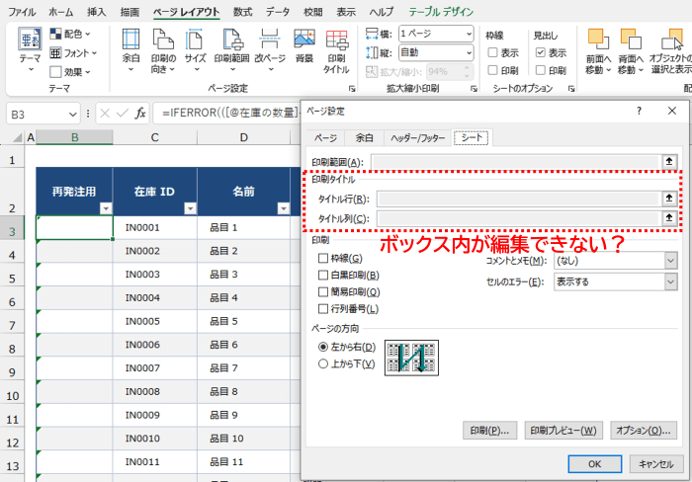Click the タイトル行 input field
This screenshot has height=482, width=692.
pyautogui.click(x=519, y=199)
